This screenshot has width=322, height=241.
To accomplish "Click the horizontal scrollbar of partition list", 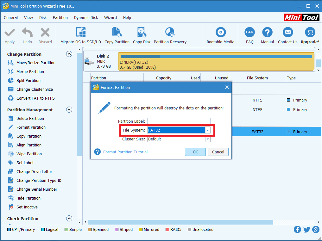I will point(181,222).
